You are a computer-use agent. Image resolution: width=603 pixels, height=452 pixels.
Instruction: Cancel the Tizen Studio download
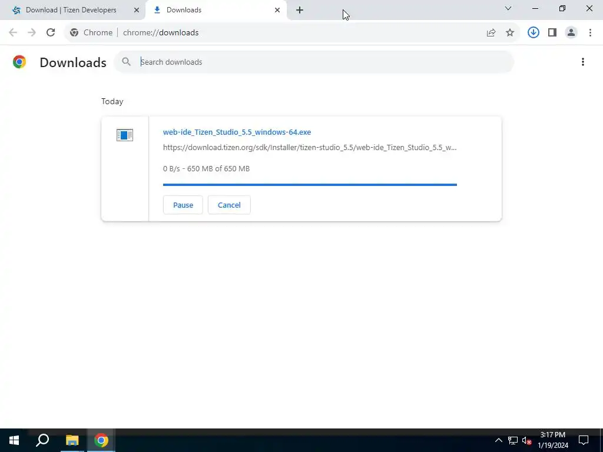(229, 205)
